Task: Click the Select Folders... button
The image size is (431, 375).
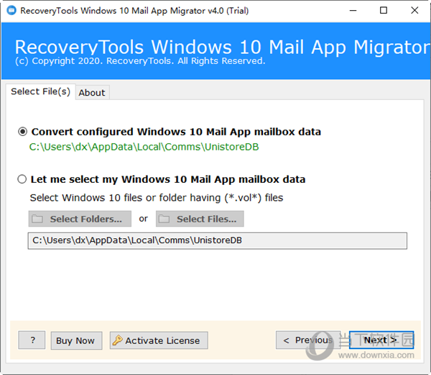Action: [80, 219]
